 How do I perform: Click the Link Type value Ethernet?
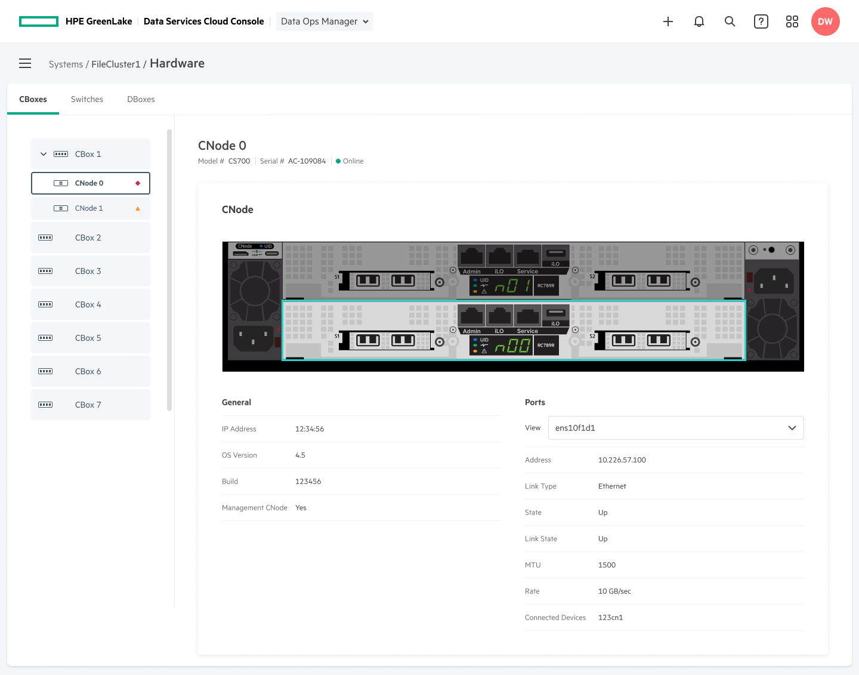[x=612, y=486]
